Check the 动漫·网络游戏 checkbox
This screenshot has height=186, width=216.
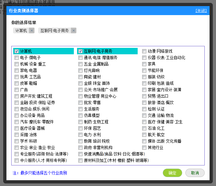click(x=144, y=51)
